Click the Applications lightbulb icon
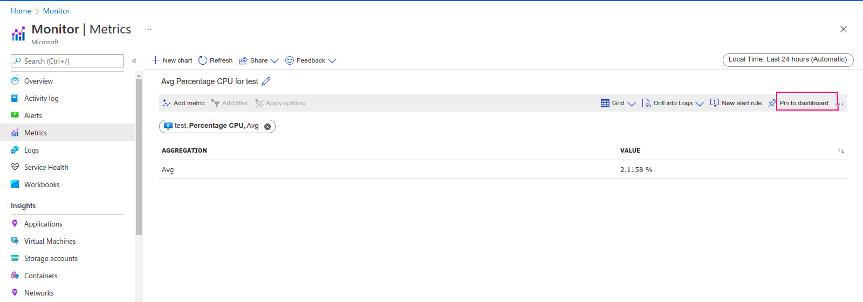The height and width of the screenshot is (302, 863). pos(15,224)
